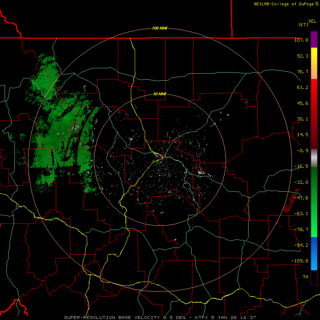Click the purple segment of the velocity color bar
Screen dimensions: 320x320
pos(314,39)
